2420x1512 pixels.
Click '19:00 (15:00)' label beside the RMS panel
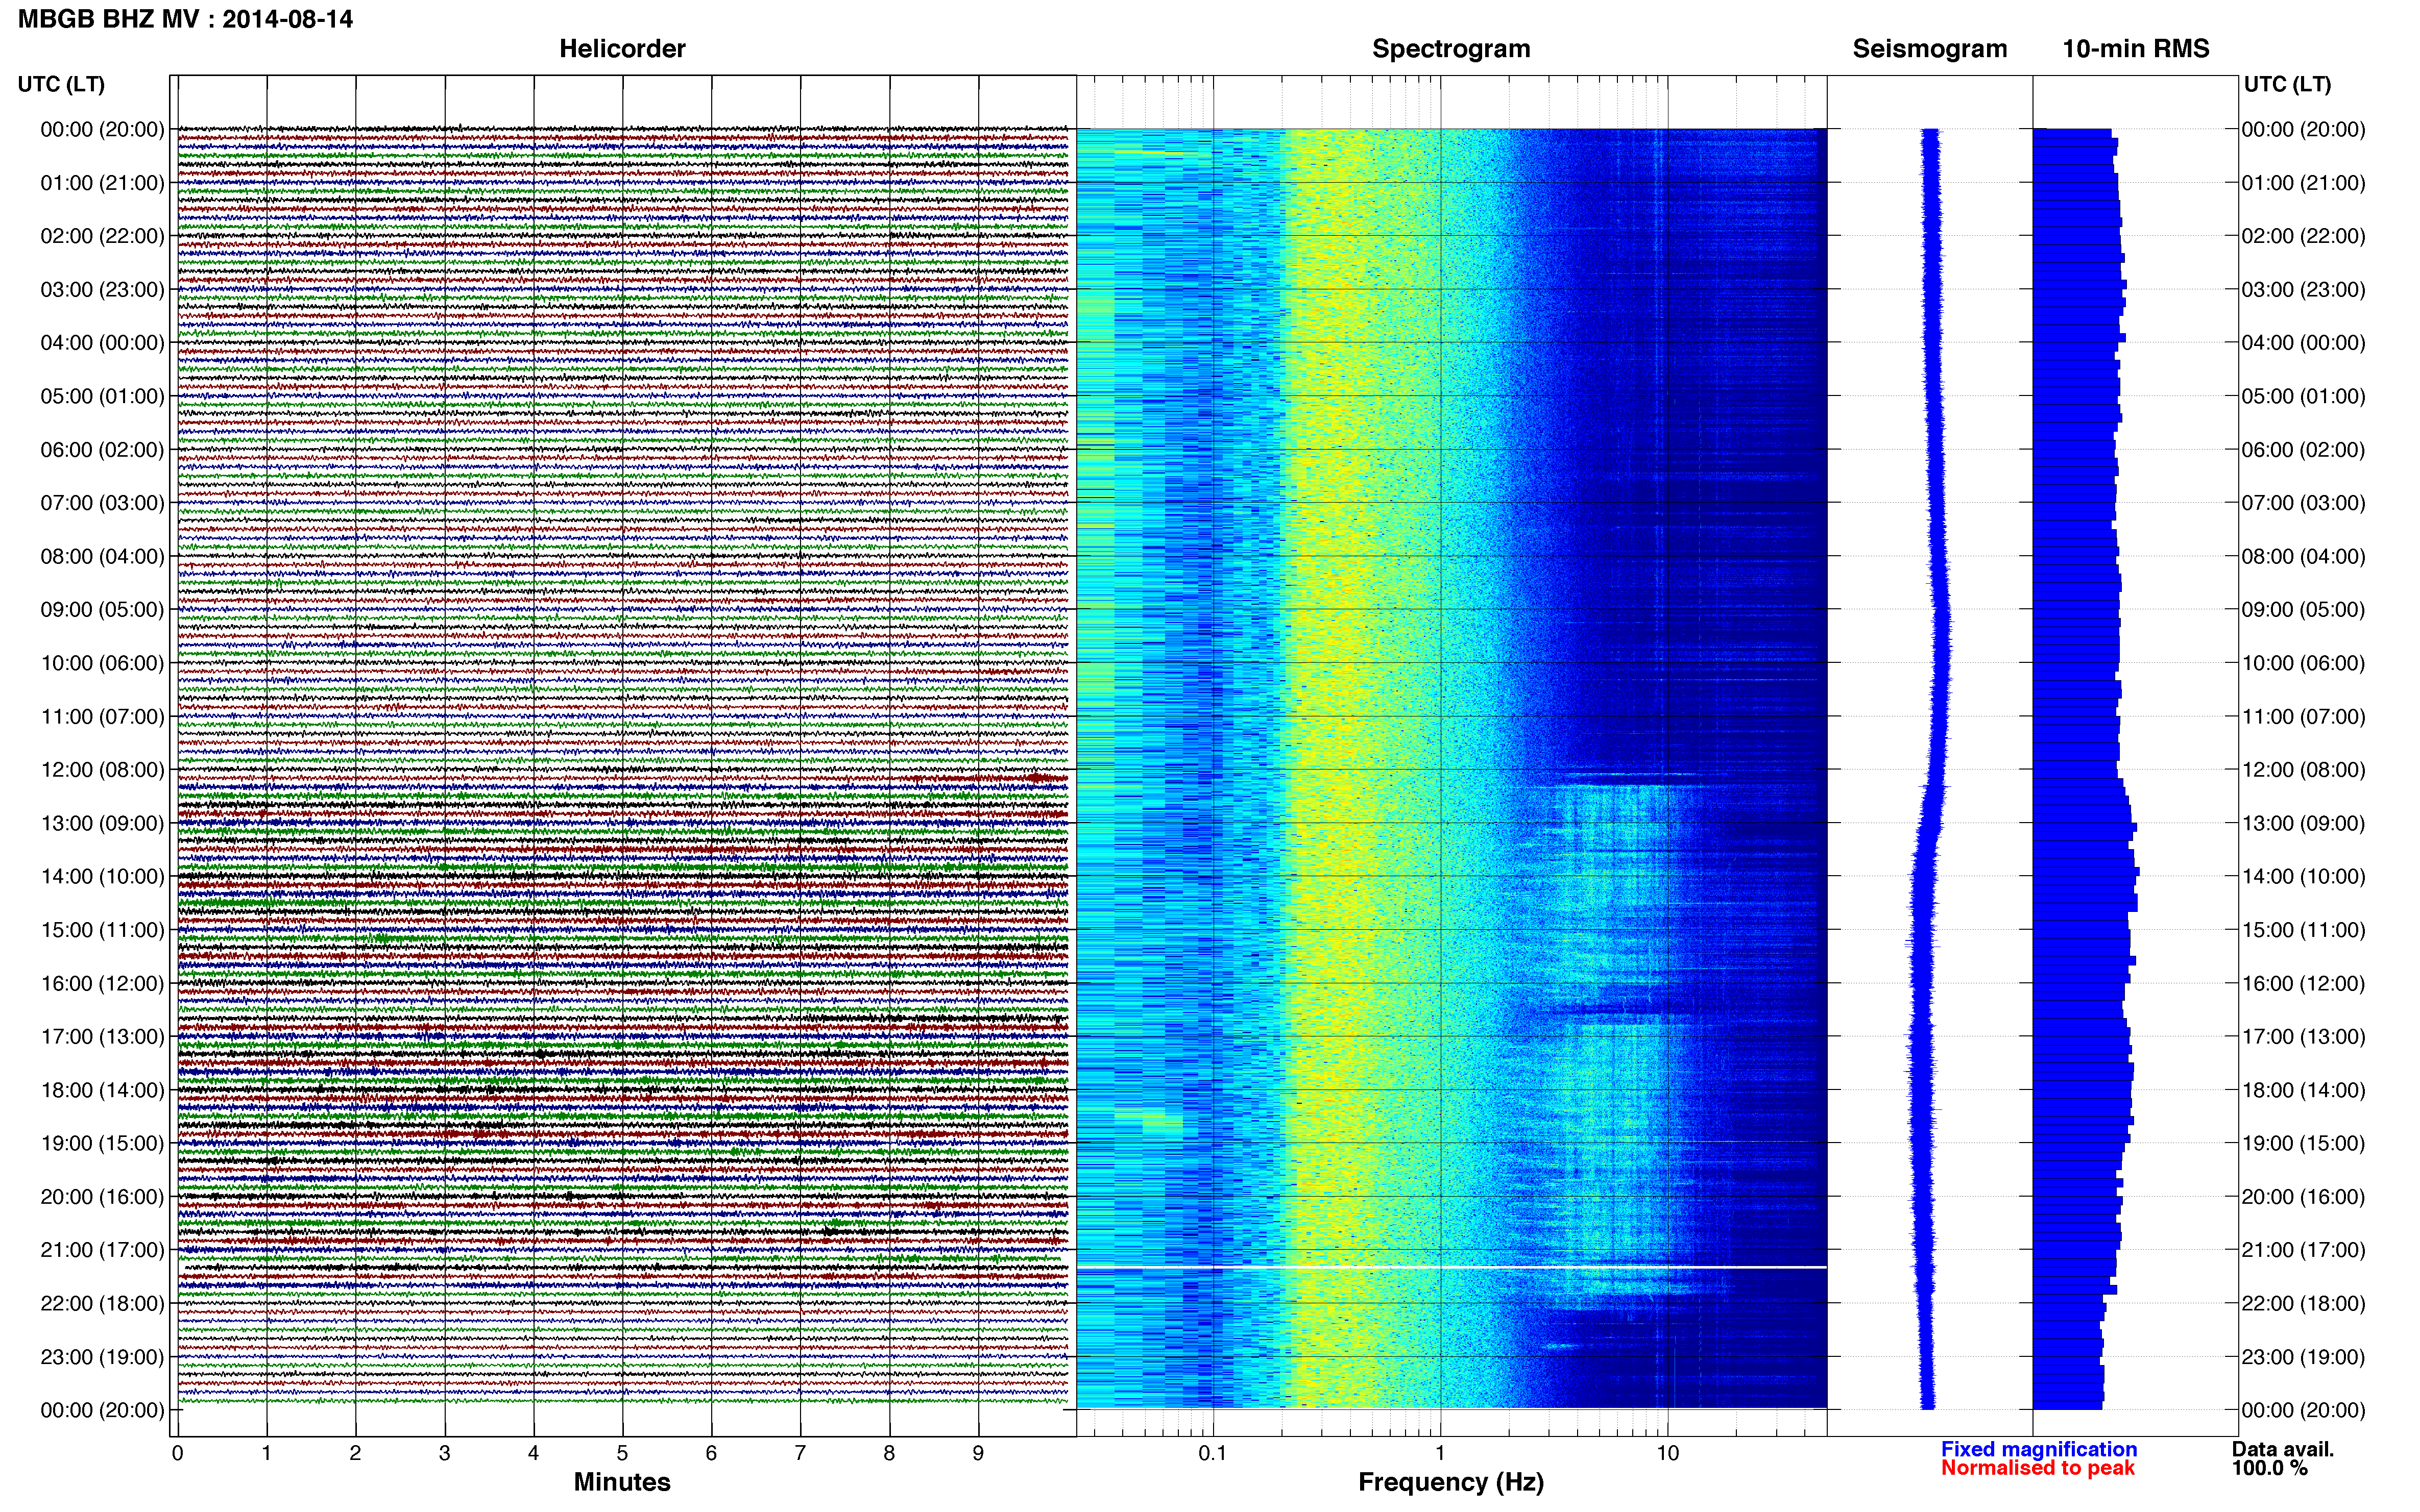pos(2304,1143)
